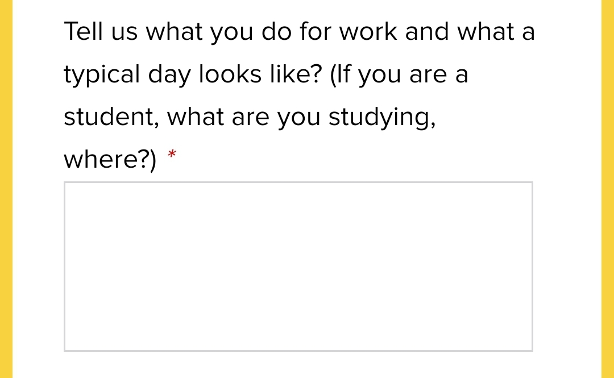The width and height of the screenshot is (614, 378).
Task: Click the red required asterisk
Action: (172, 155)
